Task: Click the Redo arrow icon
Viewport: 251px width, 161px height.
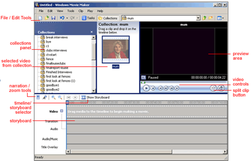Action: 72,18
